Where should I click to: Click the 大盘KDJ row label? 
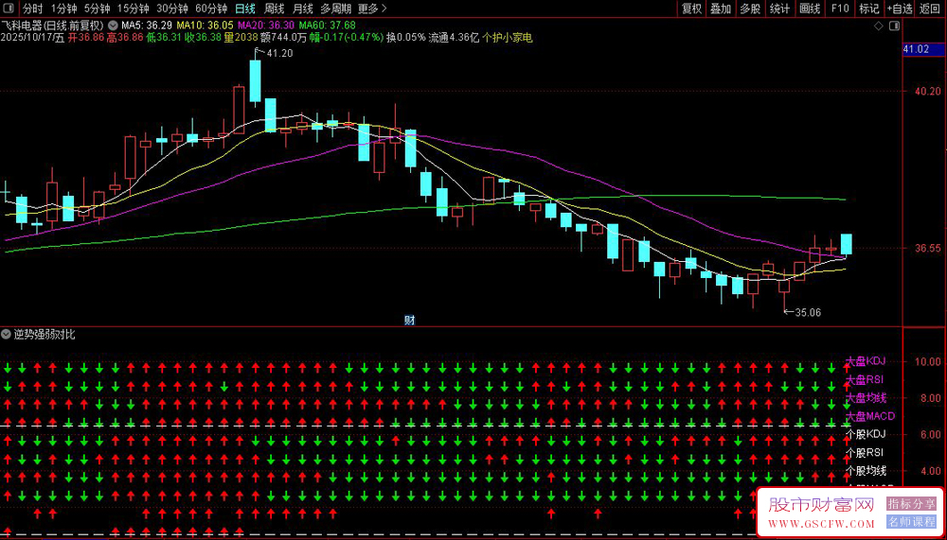pos(865,361)
